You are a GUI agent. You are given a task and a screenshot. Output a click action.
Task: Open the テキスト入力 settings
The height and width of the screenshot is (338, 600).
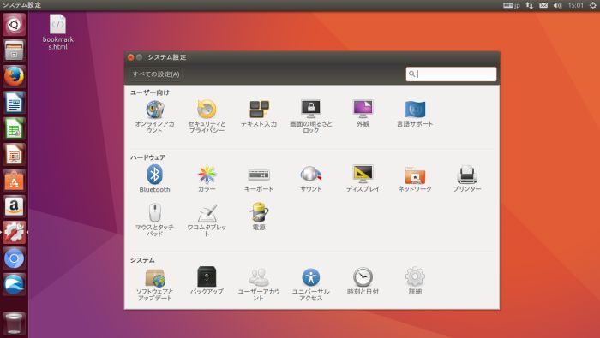click(259, 114)
